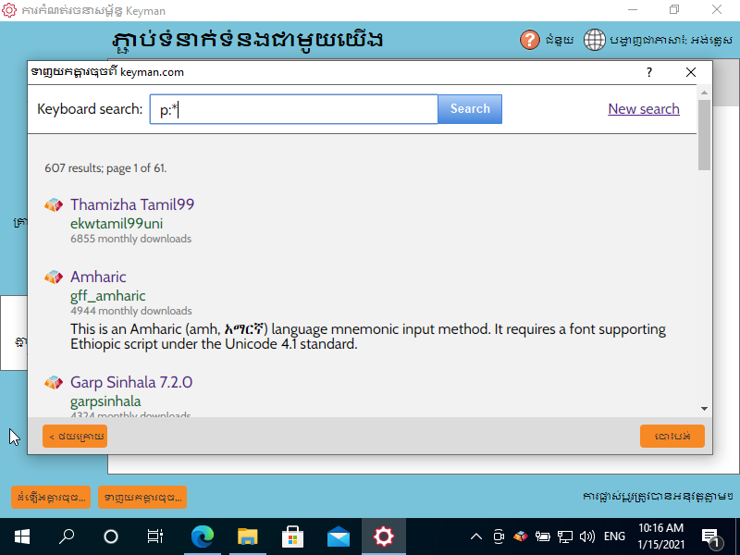
Task: Click the taskbar clock showing 10:16 AM
Action: pos(660,536)
